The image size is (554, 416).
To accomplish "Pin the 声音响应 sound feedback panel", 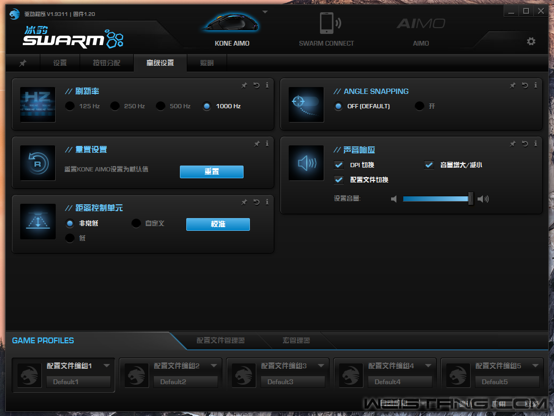I will 513,143.
